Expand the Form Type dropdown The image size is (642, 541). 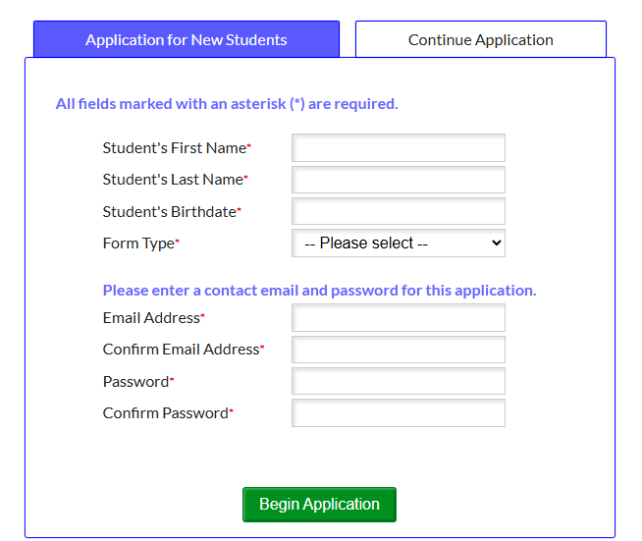(399, 243)
